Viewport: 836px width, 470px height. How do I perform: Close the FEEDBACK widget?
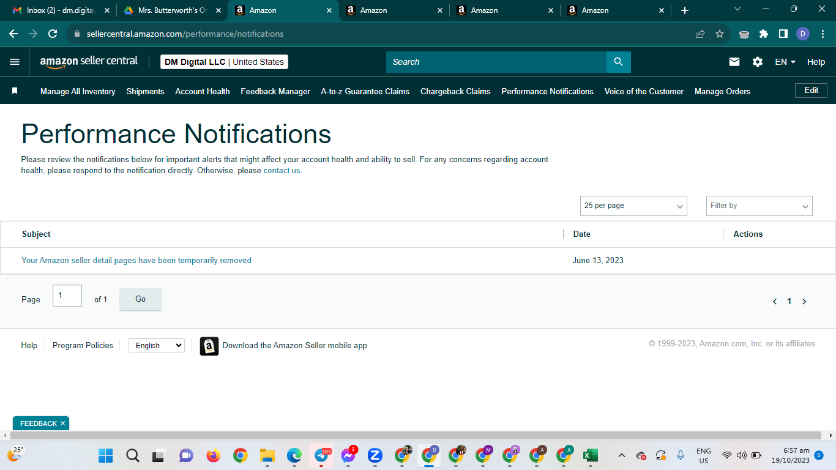(x=62, y=423)
